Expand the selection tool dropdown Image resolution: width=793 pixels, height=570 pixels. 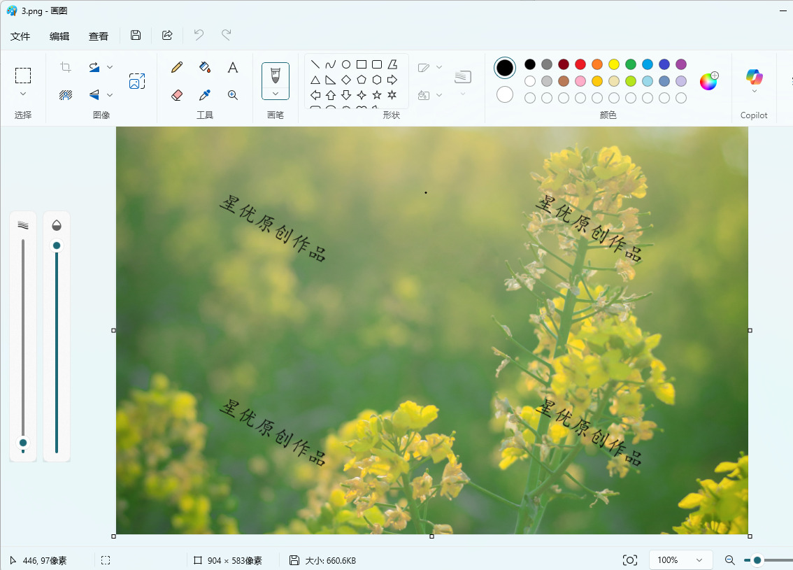[x=23, y=94]
